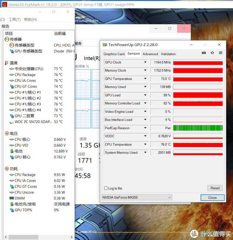Open the Advanced tab
This screenshot has width=233, height=240.
(150, 54)
